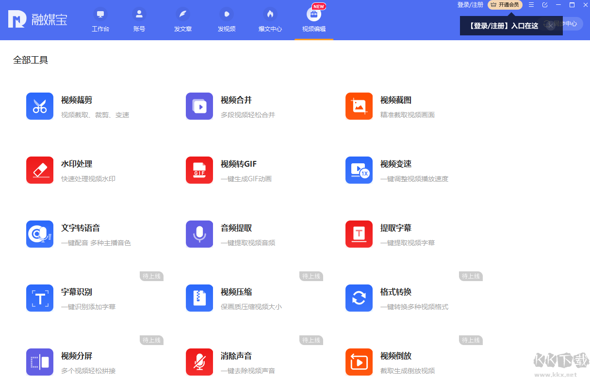Click the 视频倒放 reverse playback icon
Viewport: 590px width, 378px height.
click(x=359, y=362)
